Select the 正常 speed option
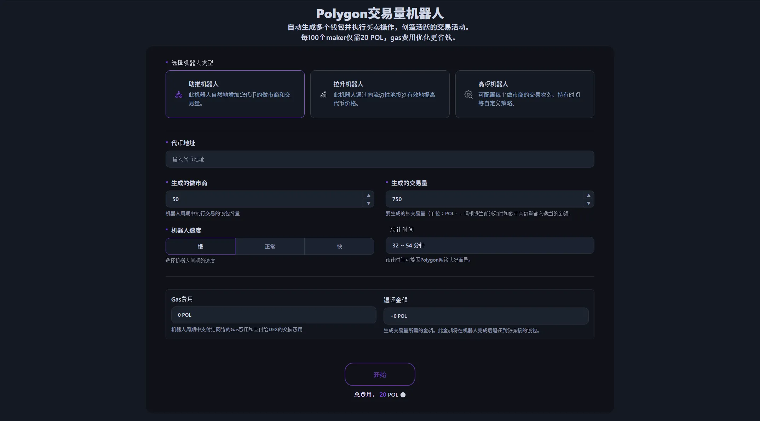 tap(270, 246)
